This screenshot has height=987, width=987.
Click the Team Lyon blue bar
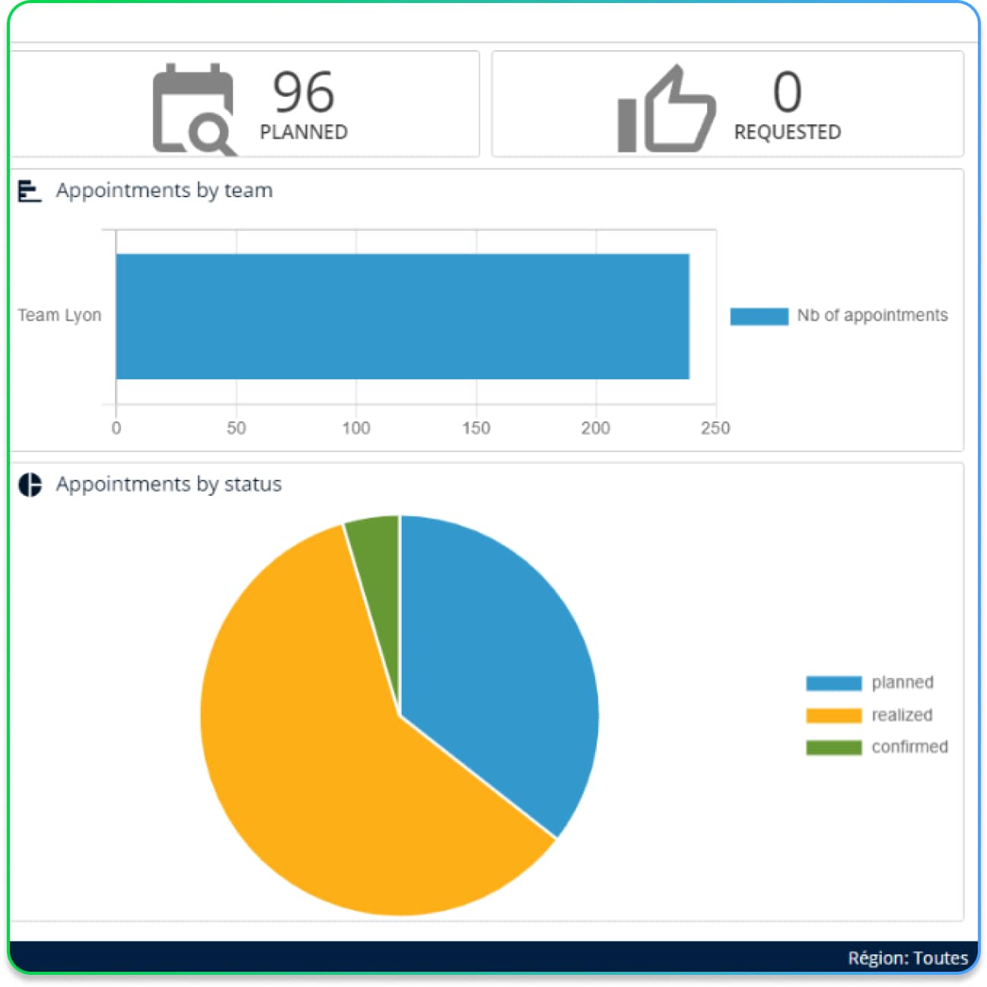point(403,316)
